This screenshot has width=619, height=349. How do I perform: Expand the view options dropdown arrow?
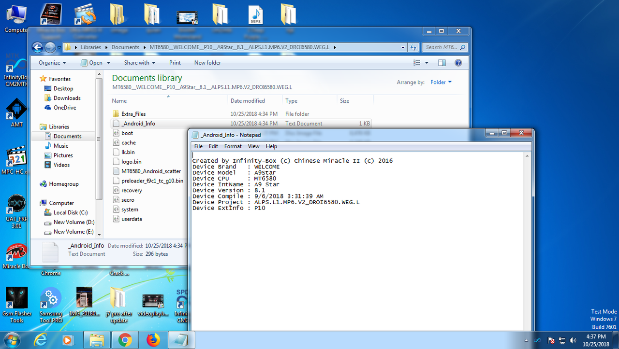point(427,63)
